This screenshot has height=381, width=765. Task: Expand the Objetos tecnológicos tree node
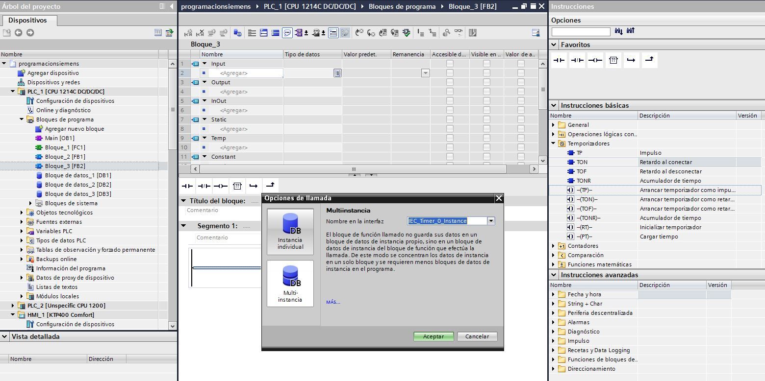tap(22, 213)
